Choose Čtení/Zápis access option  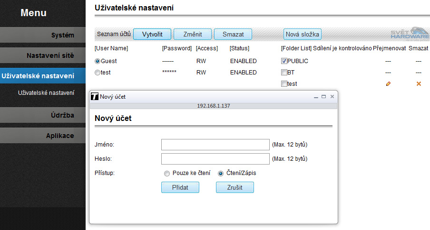point(221,174)
